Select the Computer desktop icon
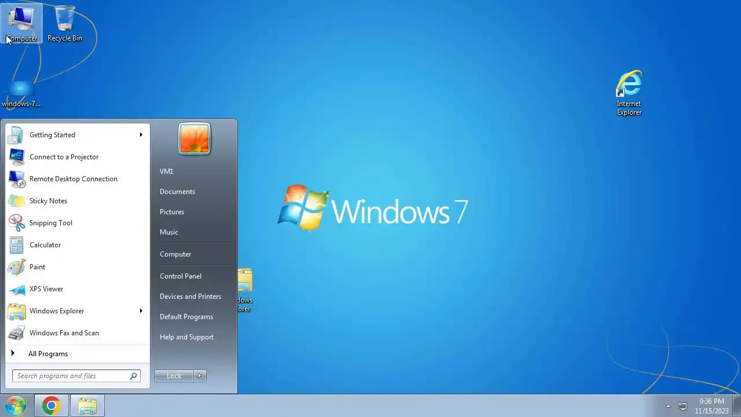Image resolution: width=741 pixels, height=417 pixels. 21,23
